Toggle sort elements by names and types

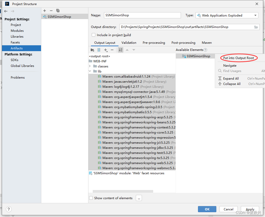121,50
